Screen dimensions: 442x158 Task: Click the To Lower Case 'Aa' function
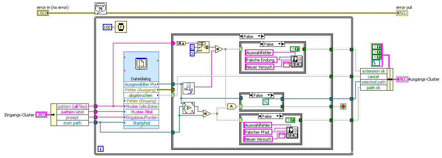point(180,43)
